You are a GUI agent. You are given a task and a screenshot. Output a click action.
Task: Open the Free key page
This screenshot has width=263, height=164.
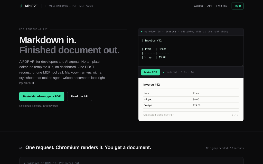222,6
